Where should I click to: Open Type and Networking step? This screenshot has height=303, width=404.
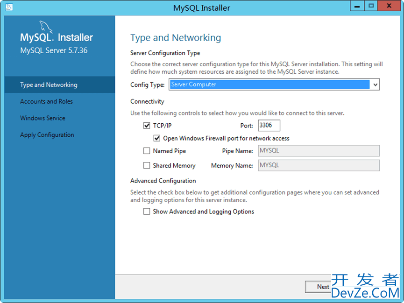[59, 85]
